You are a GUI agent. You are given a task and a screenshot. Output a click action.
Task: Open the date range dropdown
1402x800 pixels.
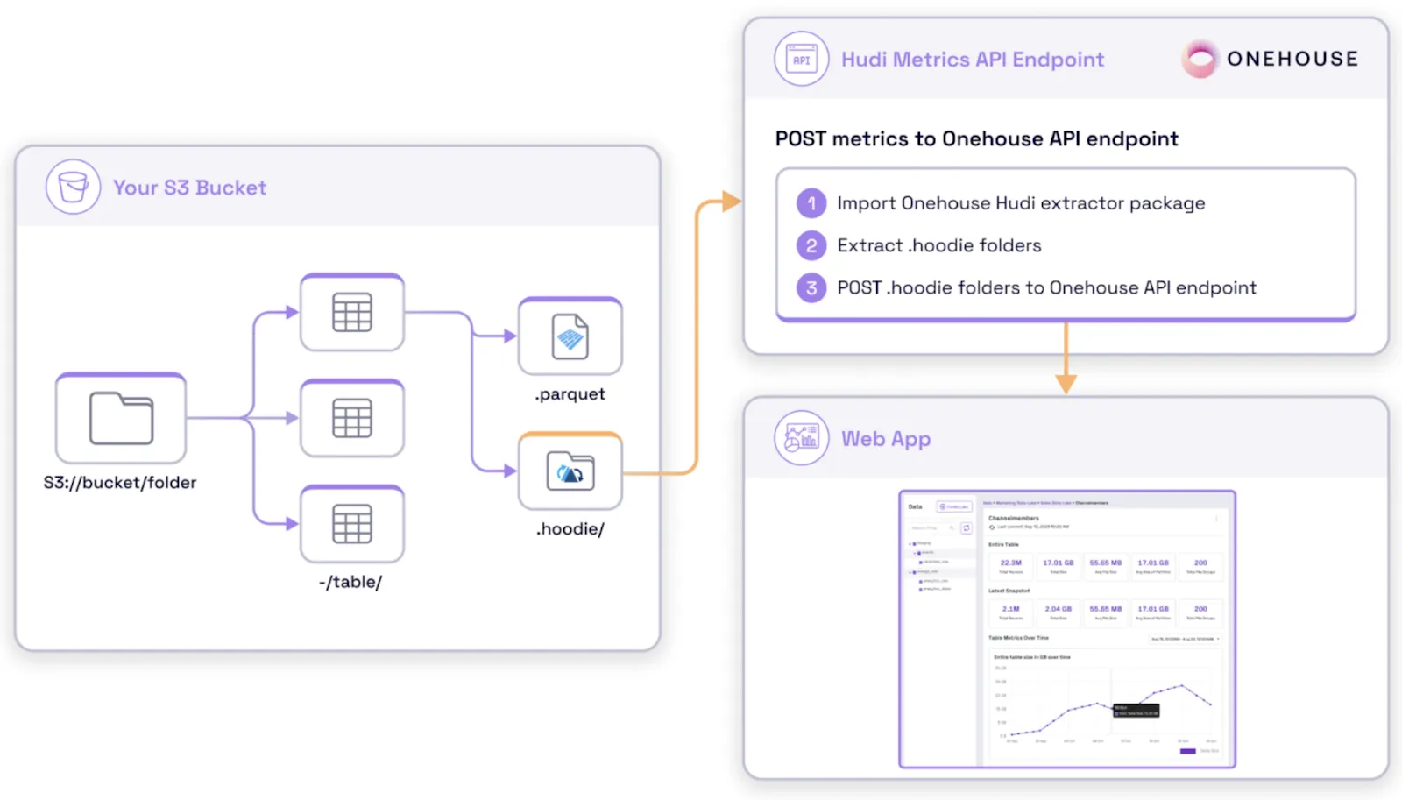click(1186, 639)
